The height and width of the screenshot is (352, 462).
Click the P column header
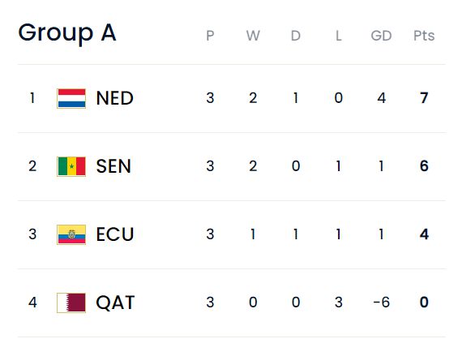(x=210, y=36)
